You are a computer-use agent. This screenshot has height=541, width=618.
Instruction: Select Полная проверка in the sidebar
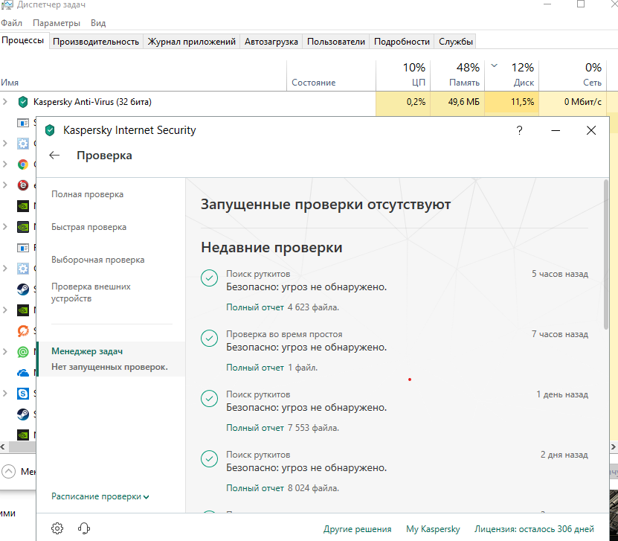tap(87, 194)
